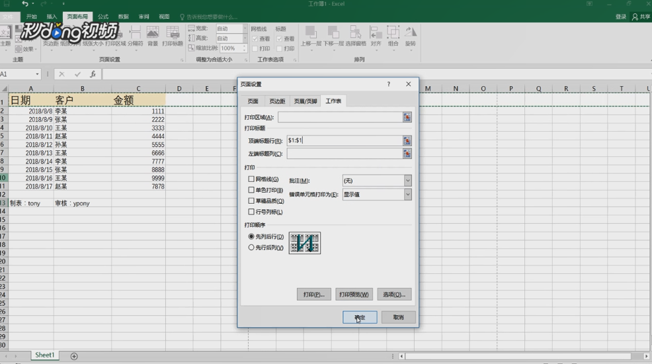Click the ? help icon in 页面设置 dialog
The image size is (652, 364).
click(x=389, y=84)
